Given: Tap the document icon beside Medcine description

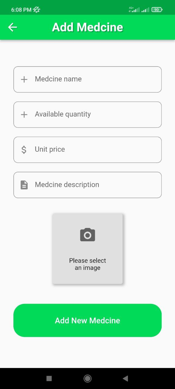Looking at the screenshot, I should point(24,185).
